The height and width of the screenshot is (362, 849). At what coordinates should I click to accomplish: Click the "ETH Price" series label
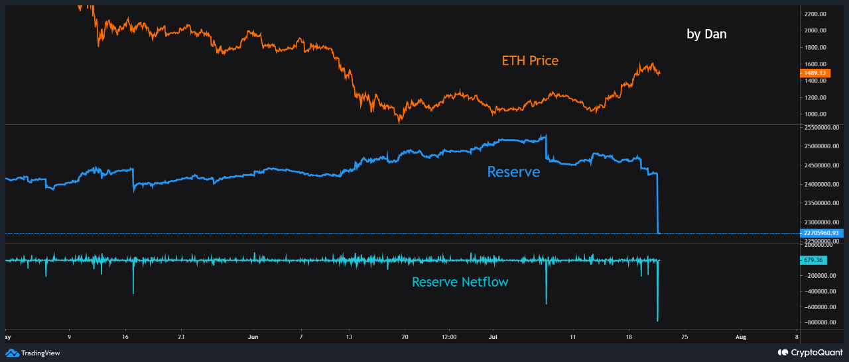[530, 61]
